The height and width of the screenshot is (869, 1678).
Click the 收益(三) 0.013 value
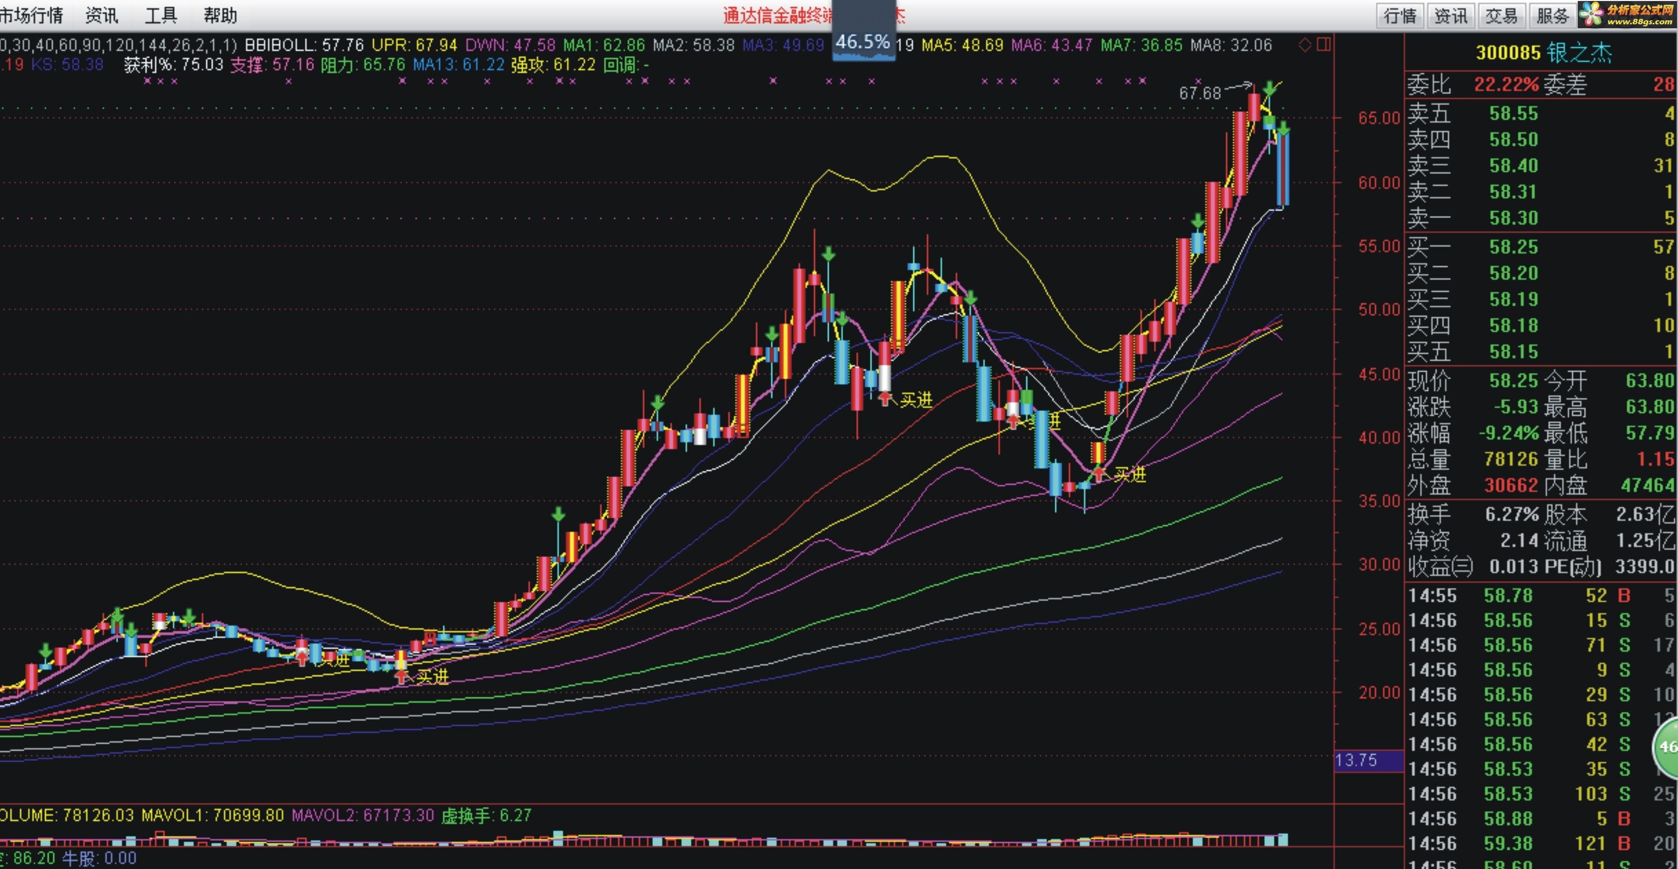(1514, 566)
